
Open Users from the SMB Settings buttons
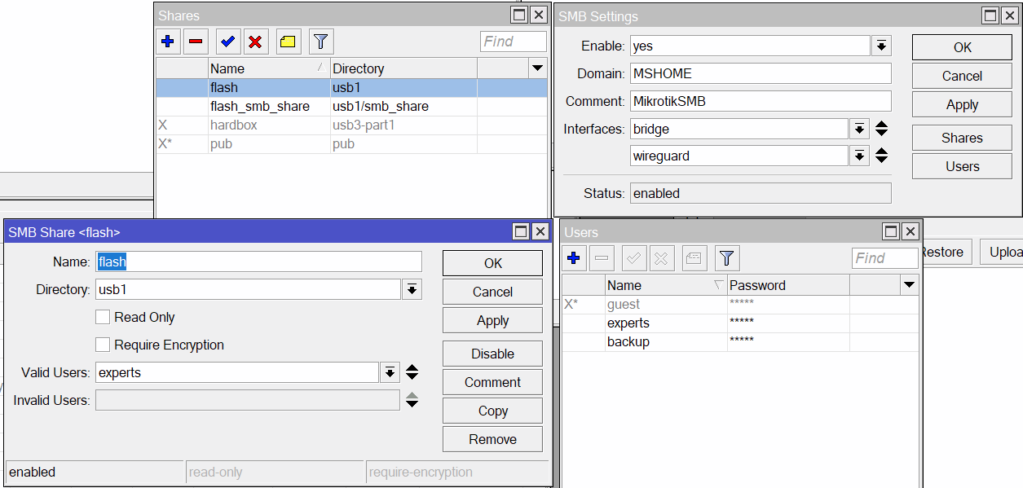click(962, 166)
